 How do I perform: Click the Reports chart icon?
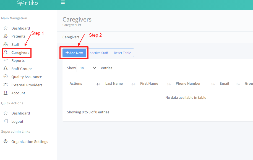tap(6, 60)
